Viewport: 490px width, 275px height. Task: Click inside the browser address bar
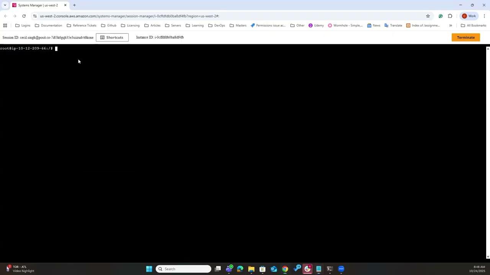click(153, 16)
